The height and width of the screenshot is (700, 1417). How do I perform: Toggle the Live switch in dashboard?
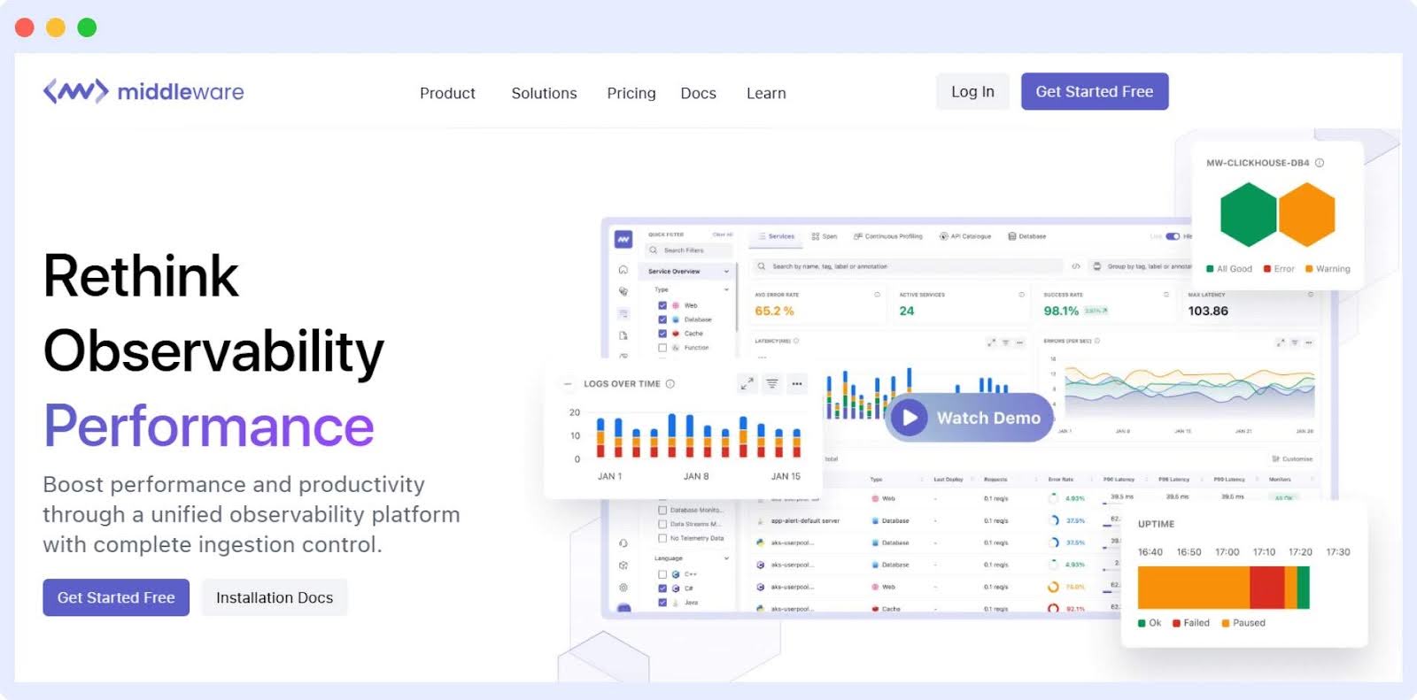1173,236
